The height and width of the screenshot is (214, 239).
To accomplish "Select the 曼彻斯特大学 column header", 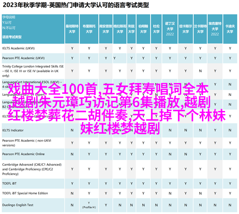I will [72, 29].
